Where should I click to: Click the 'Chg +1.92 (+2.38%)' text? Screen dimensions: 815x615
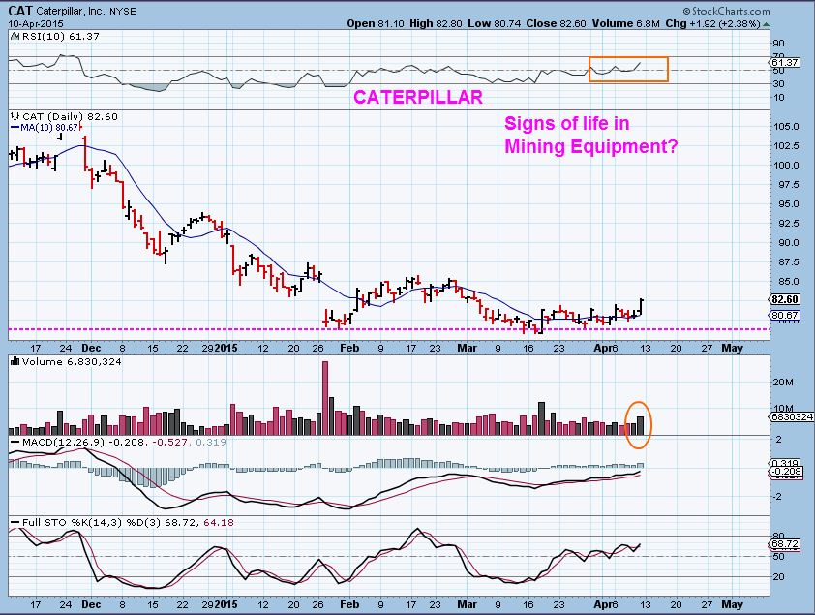712,23
